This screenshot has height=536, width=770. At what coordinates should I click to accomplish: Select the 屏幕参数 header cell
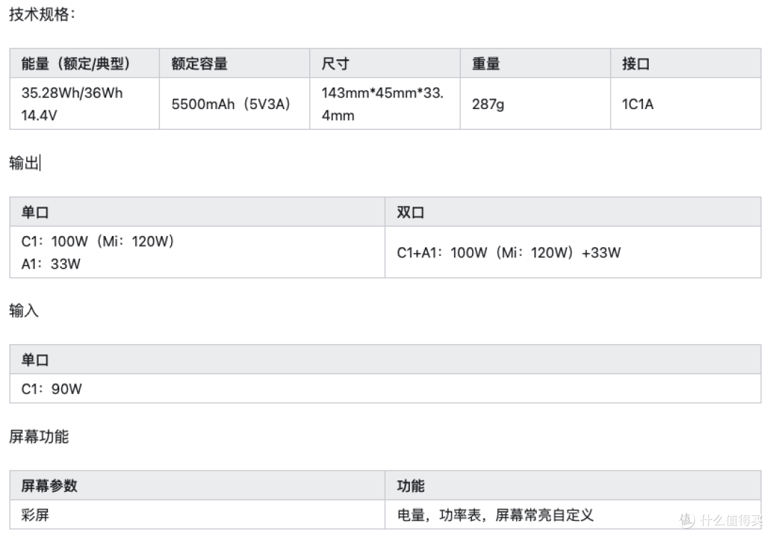click(x=197, y=485)
